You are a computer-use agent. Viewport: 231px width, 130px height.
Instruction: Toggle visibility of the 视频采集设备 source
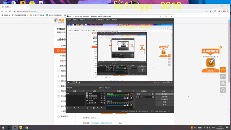pyautogui.click(x=102, y=96)
